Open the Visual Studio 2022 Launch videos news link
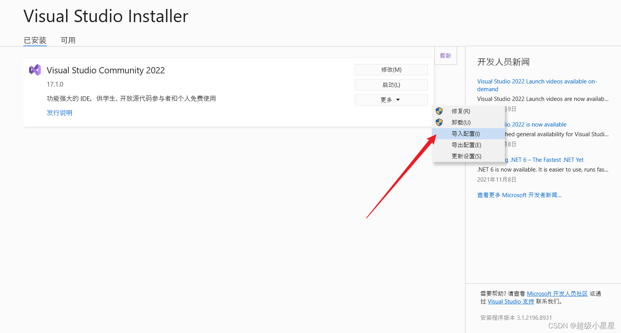Viewport: 621px width, 333px height. pos(537,85)
